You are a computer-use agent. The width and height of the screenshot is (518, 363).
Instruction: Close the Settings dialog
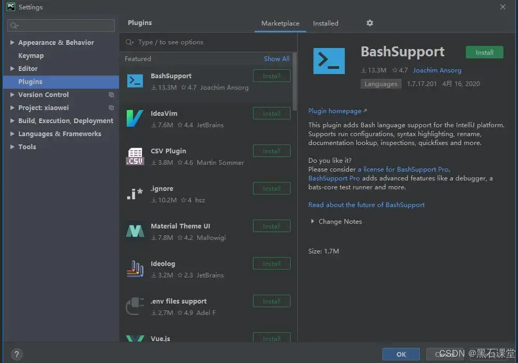point(503,7)
